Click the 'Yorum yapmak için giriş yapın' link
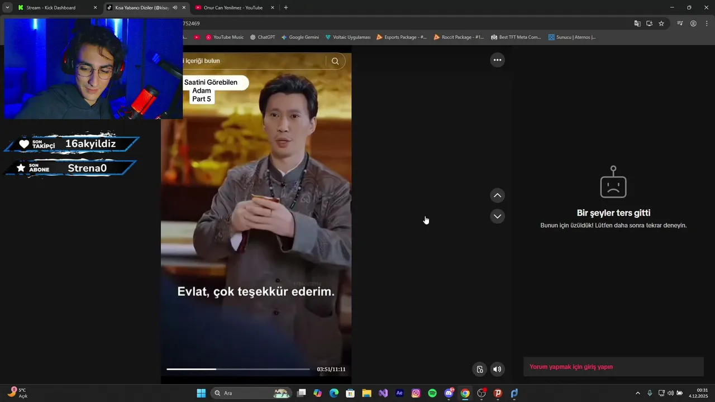 coord(571,367)
